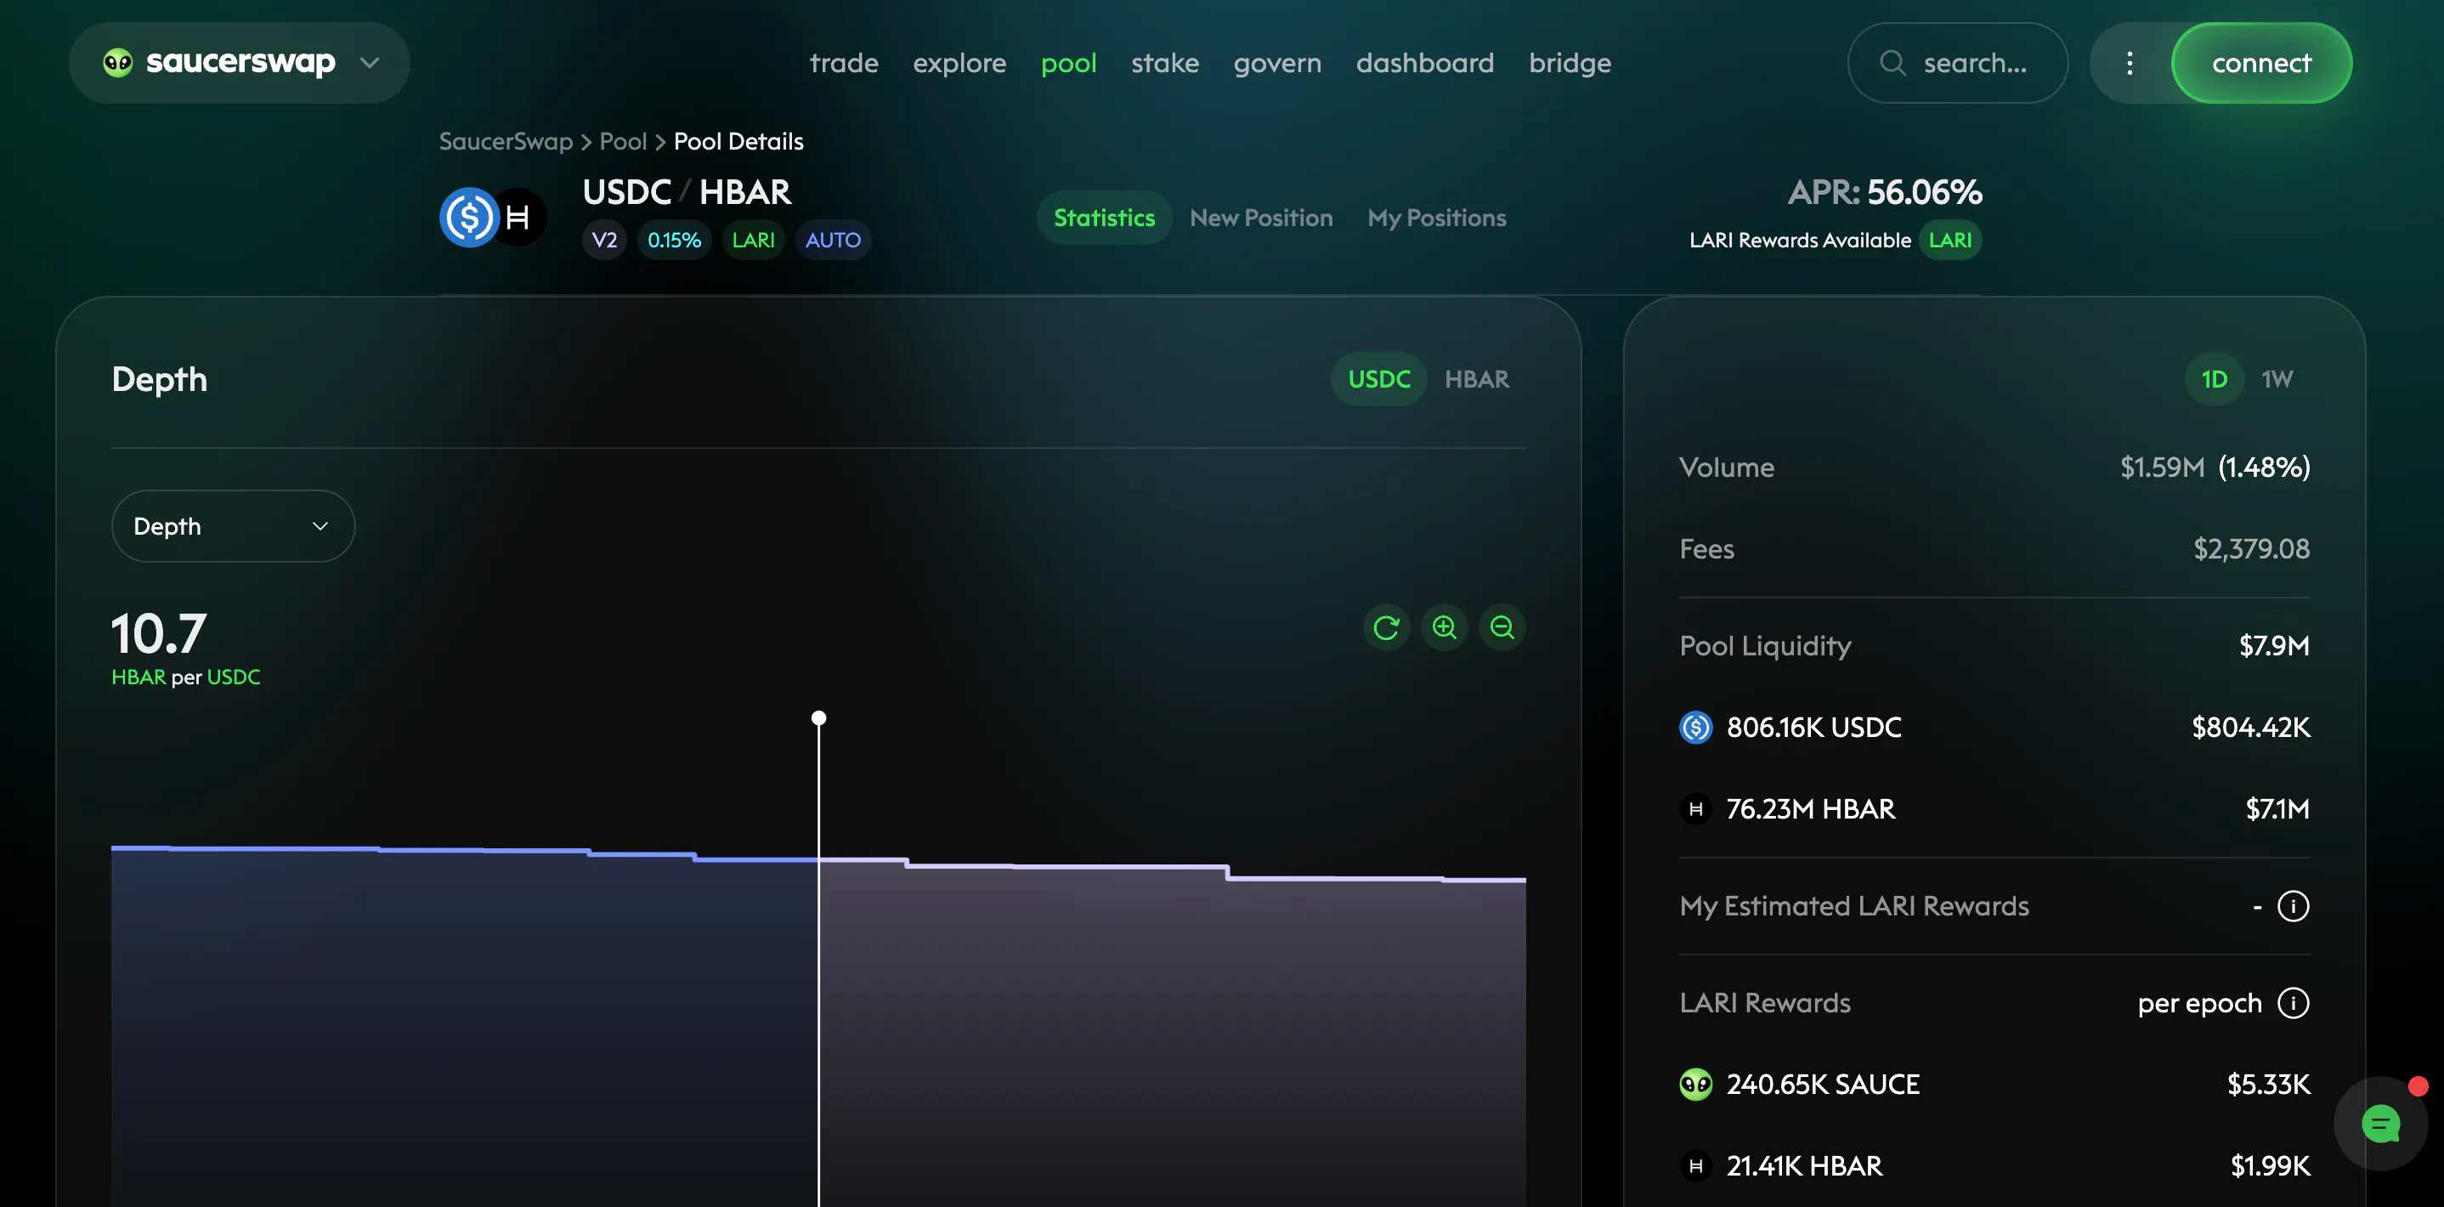The width and height of the screenshot is (2444, 1207).
Task: Open the stake menu
Action: tap(1164, 63)
